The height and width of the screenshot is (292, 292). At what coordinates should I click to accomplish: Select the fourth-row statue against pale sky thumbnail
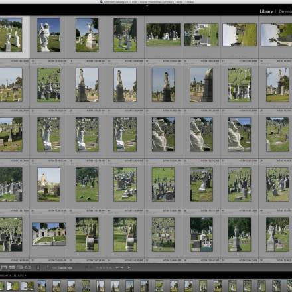48,184
